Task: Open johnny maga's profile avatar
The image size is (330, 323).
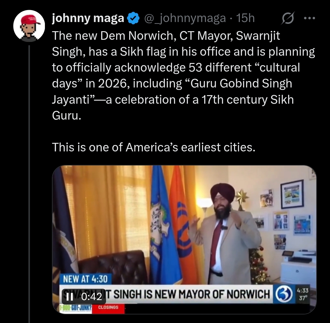Action: tap(29, 26)
